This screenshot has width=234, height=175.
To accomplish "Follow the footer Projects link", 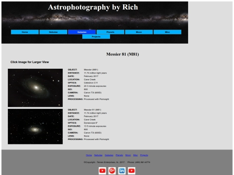I will (144, 155).
